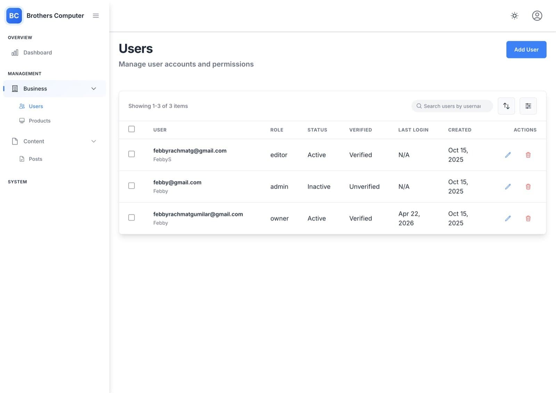
Task: Click the 'owner' role cell
Action: click(x=279, y=218)
